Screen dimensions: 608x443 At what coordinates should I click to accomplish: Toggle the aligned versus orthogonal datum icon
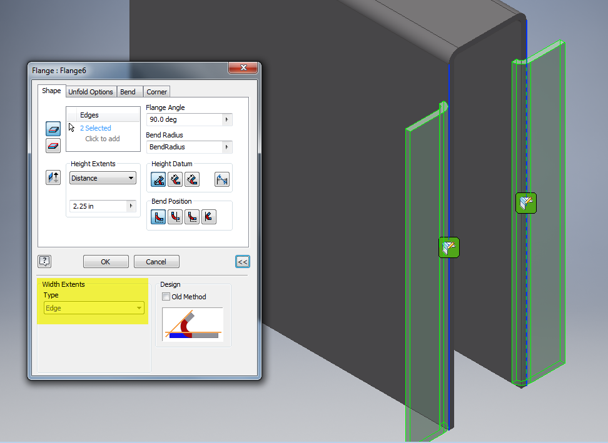point(222,179)
